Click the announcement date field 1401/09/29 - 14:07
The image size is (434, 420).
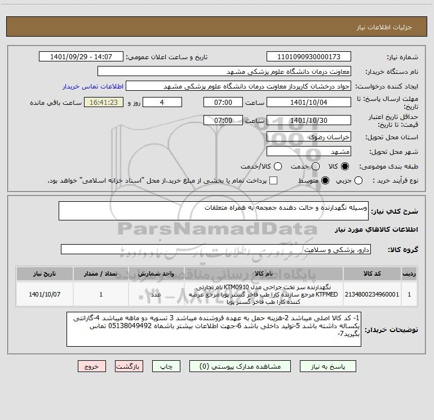coord(81,56)
